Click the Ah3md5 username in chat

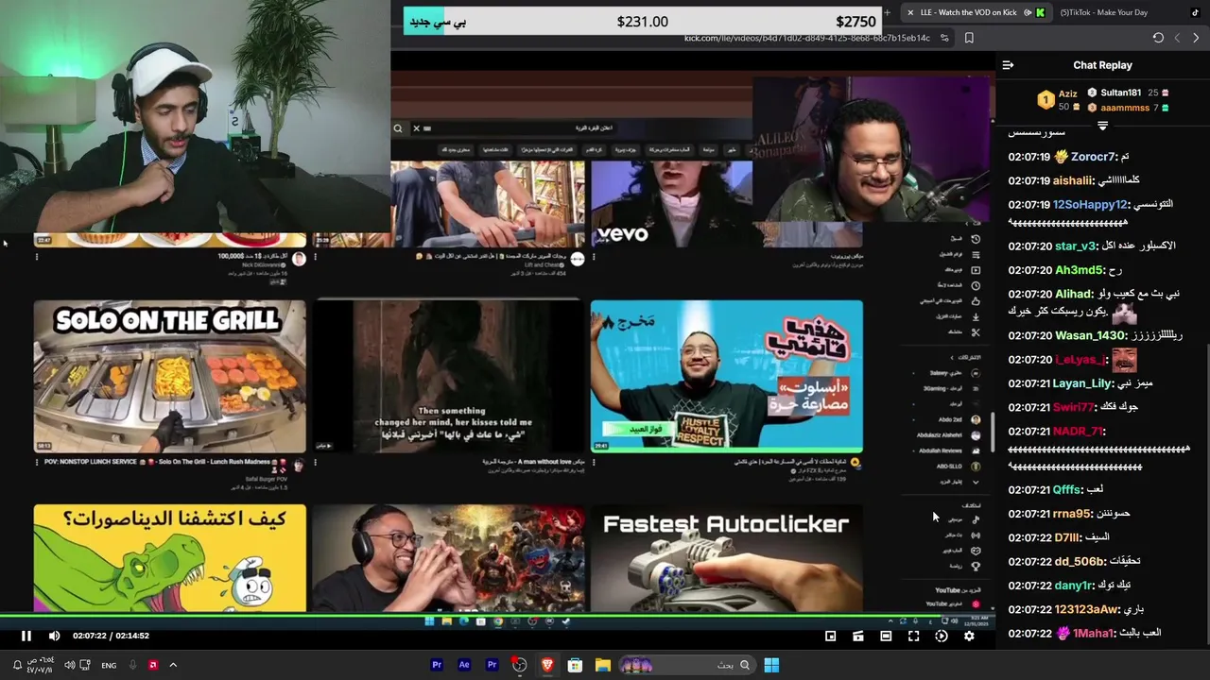tap(1079, 270)
